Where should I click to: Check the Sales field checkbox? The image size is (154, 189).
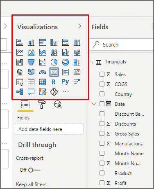pyautogui.click(x=102, y=74)
